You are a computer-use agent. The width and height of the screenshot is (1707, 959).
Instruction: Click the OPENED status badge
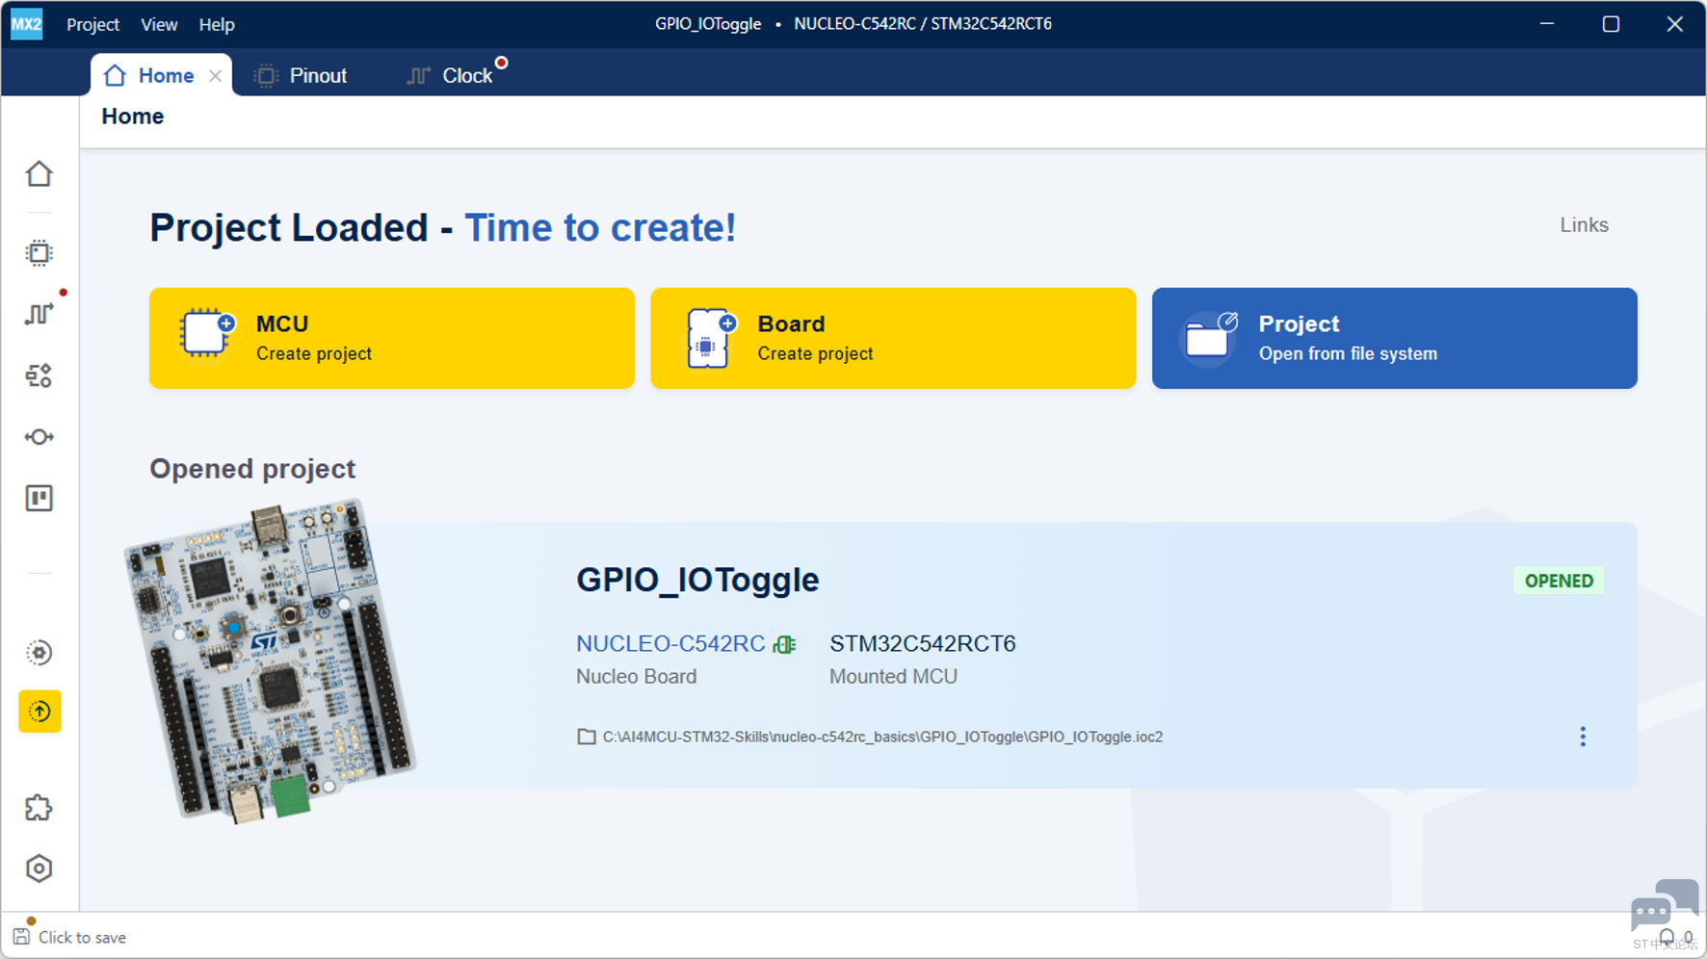(x=1559, y=581)
